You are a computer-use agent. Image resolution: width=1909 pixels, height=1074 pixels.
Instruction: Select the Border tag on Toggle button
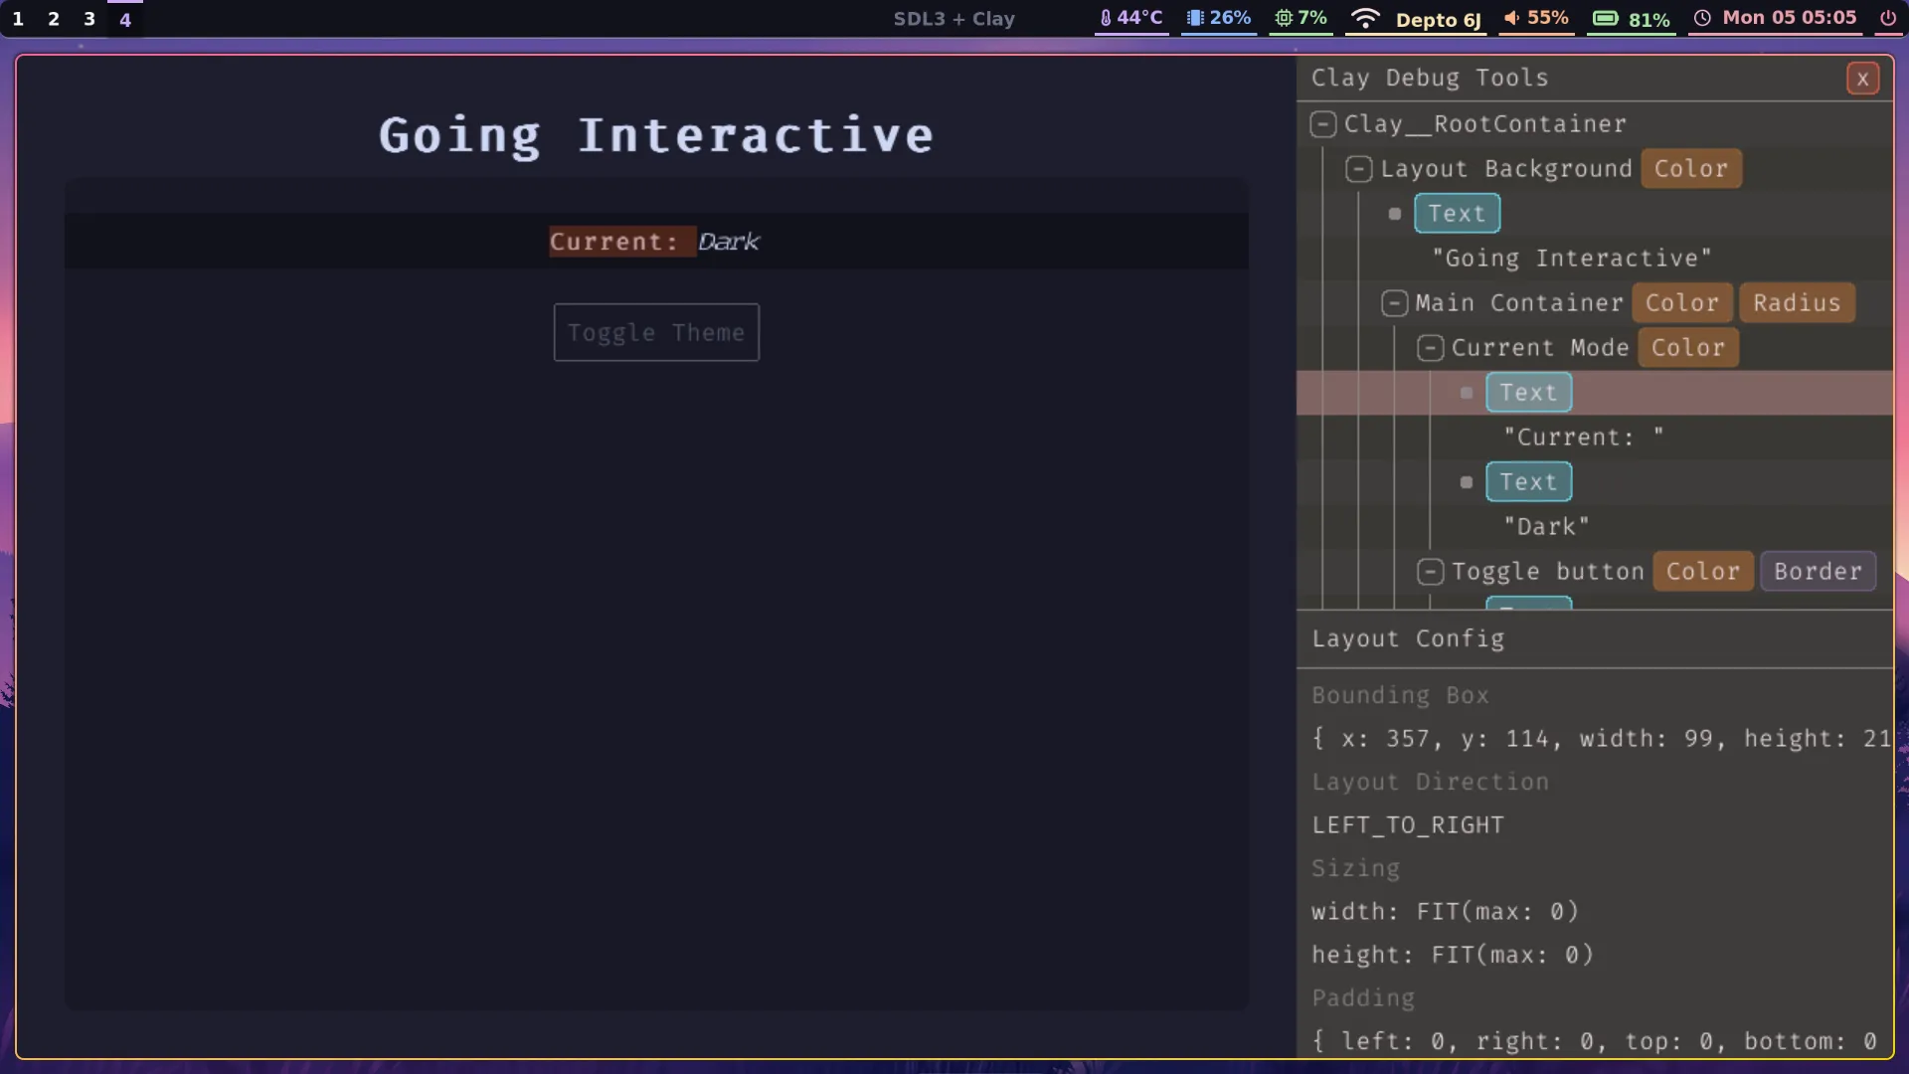coord(1818,571)
